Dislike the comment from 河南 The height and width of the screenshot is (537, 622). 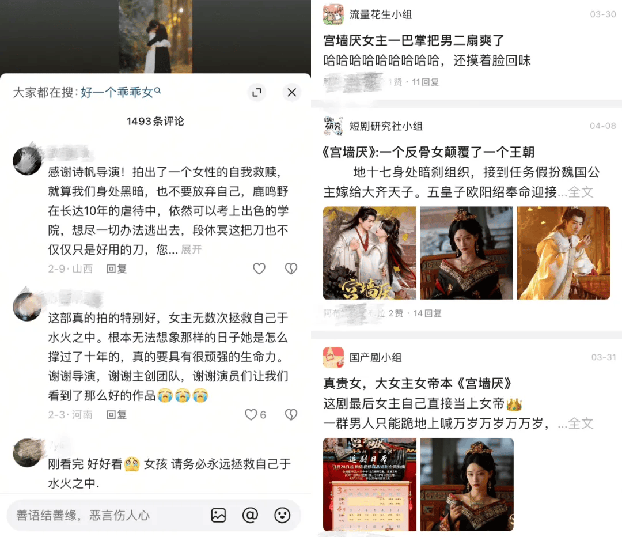point(291,415)
